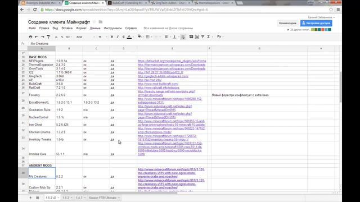Open the GregTech wikispaces link
This screenshot has width=360, height=202.
click(x=163, y=76)
